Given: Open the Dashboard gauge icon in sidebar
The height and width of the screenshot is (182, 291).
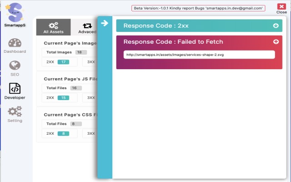Looking at the screenshot, I should tap(15, 43).
